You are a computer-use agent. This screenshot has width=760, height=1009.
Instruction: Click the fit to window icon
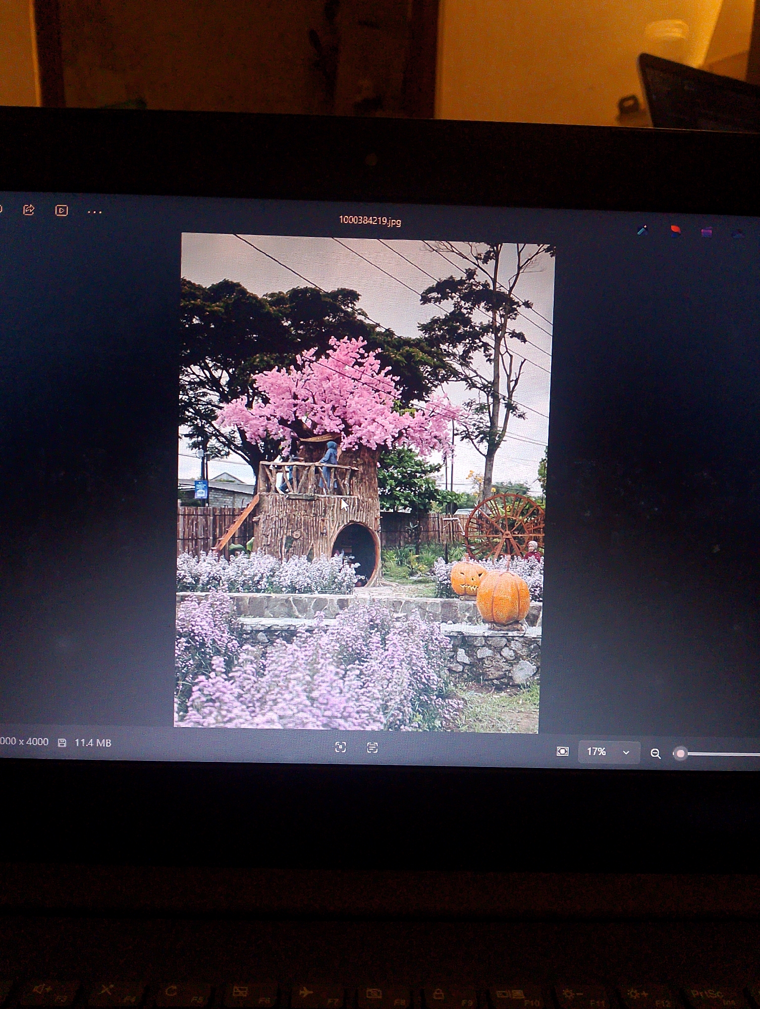[562, 751]
